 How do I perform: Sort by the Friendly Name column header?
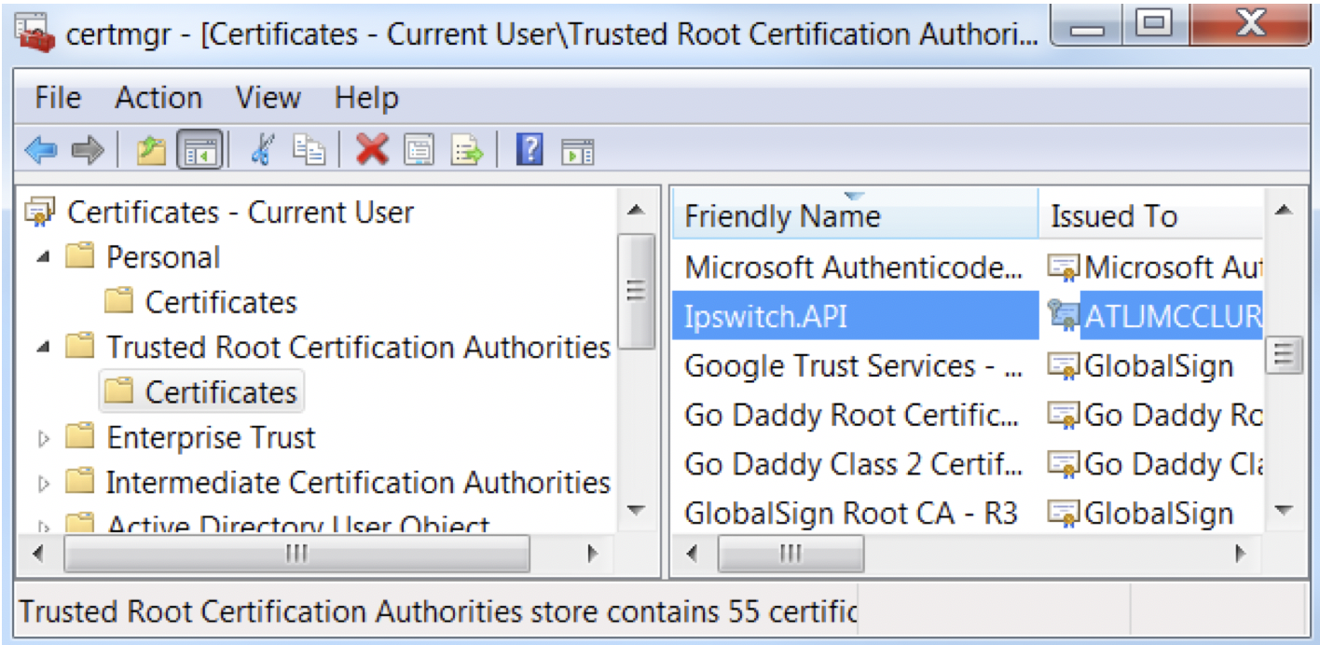point(855,216)
